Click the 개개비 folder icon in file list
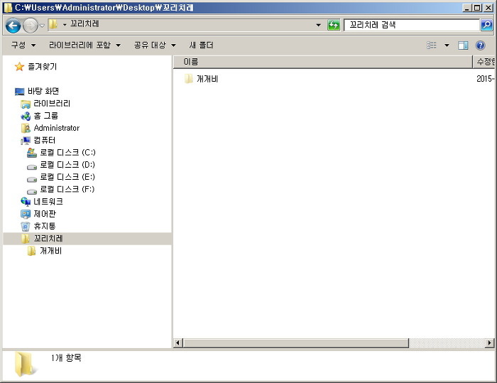Screen dimensions: 497x383 [189, 79]
